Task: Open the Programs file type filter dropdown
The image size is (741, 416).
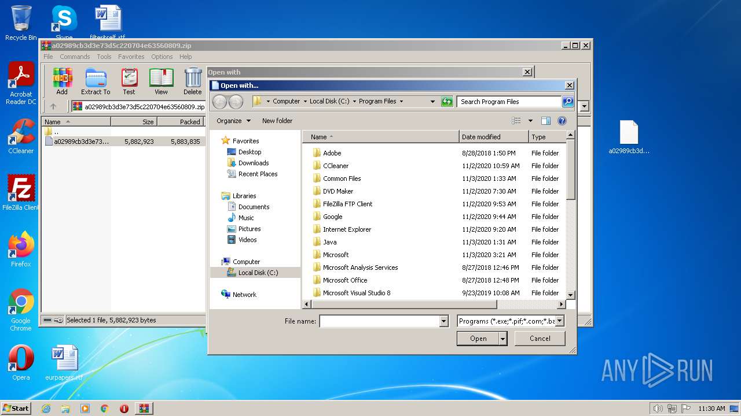Action: point(560,321)
